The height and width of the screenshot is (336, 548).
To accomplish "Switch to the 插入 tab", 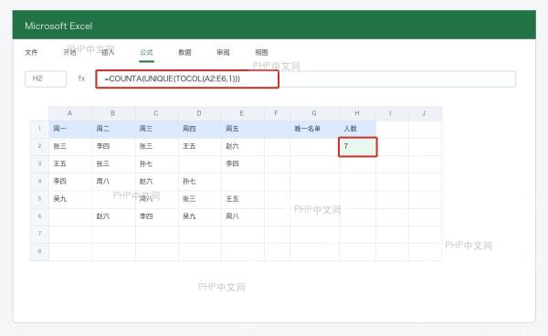I will point(108,52).
